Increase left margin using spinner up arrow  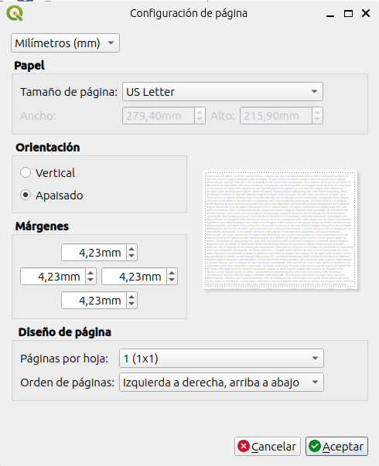90,273
